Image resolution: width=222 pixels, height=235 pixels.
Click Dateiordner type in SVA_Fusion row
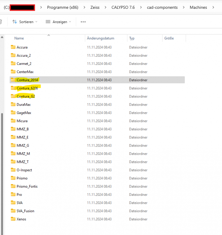(x=138, y=211)
